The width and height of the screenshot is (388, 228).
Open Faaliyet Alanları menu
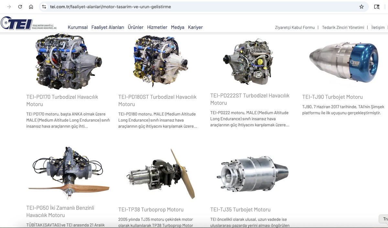point(108,27)
